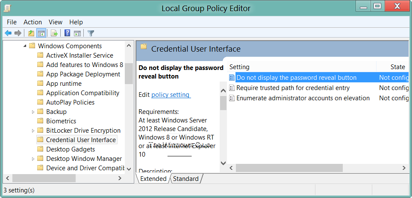
Task: Select the Biometrics folder in tree
Action: coord(61,121)
